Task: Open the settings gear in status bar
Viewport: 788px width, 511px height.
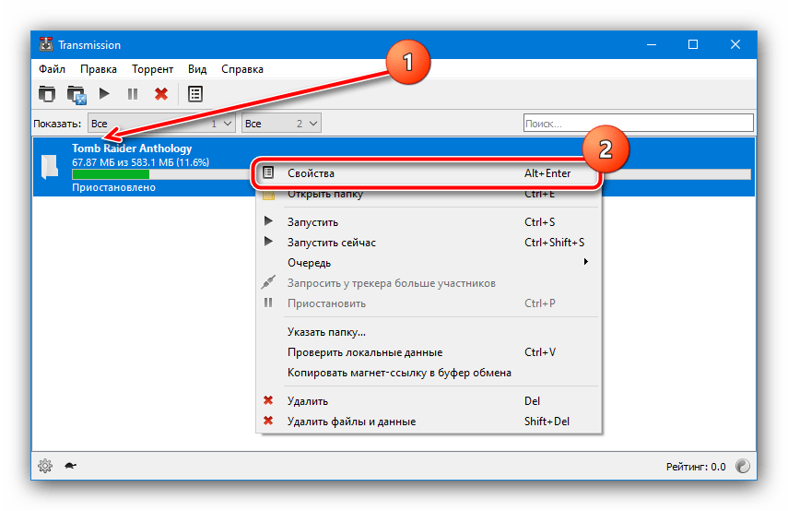Action: coord(45,466)
